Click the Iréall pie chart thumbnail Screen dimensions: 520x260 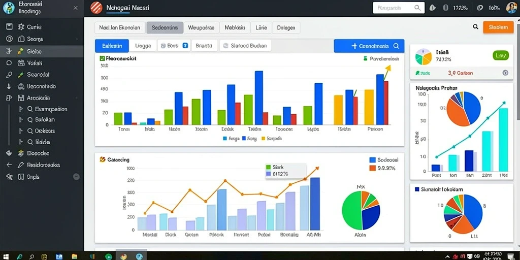[x=423, y=57]
